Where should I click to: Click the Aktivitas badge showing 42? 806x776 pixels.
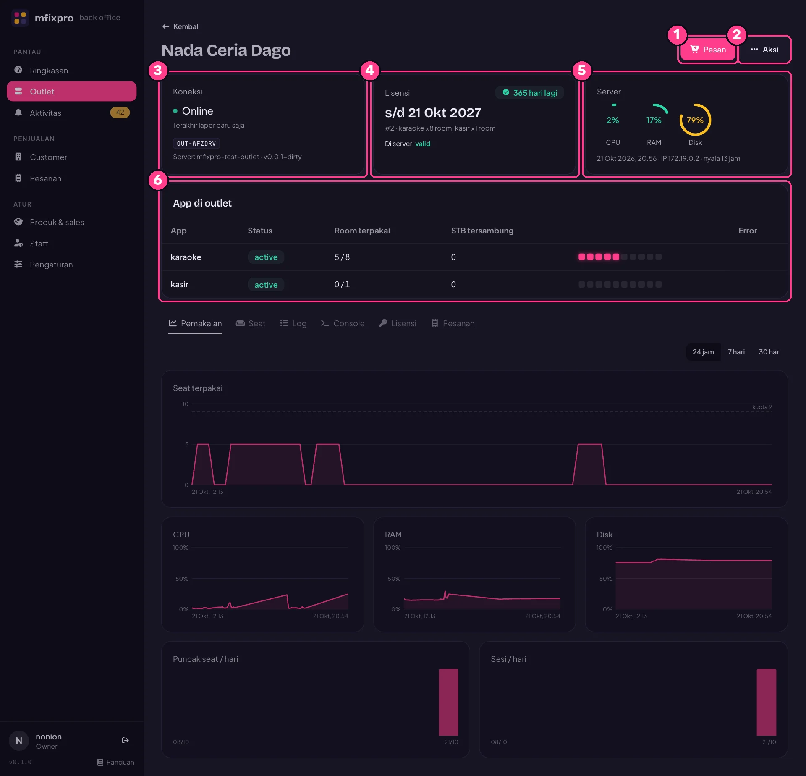(x=120, y=113)
